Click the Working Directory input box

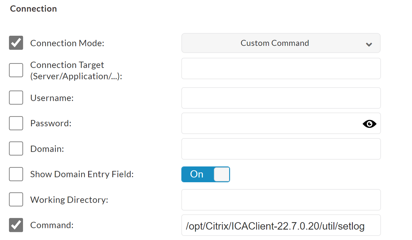tap(281, 200)
